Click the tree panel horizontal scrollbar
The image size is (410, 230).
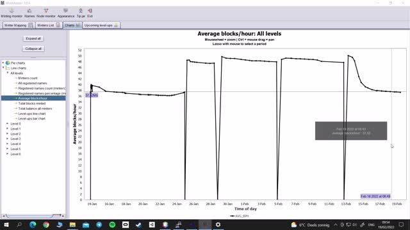tap(33, 216)
